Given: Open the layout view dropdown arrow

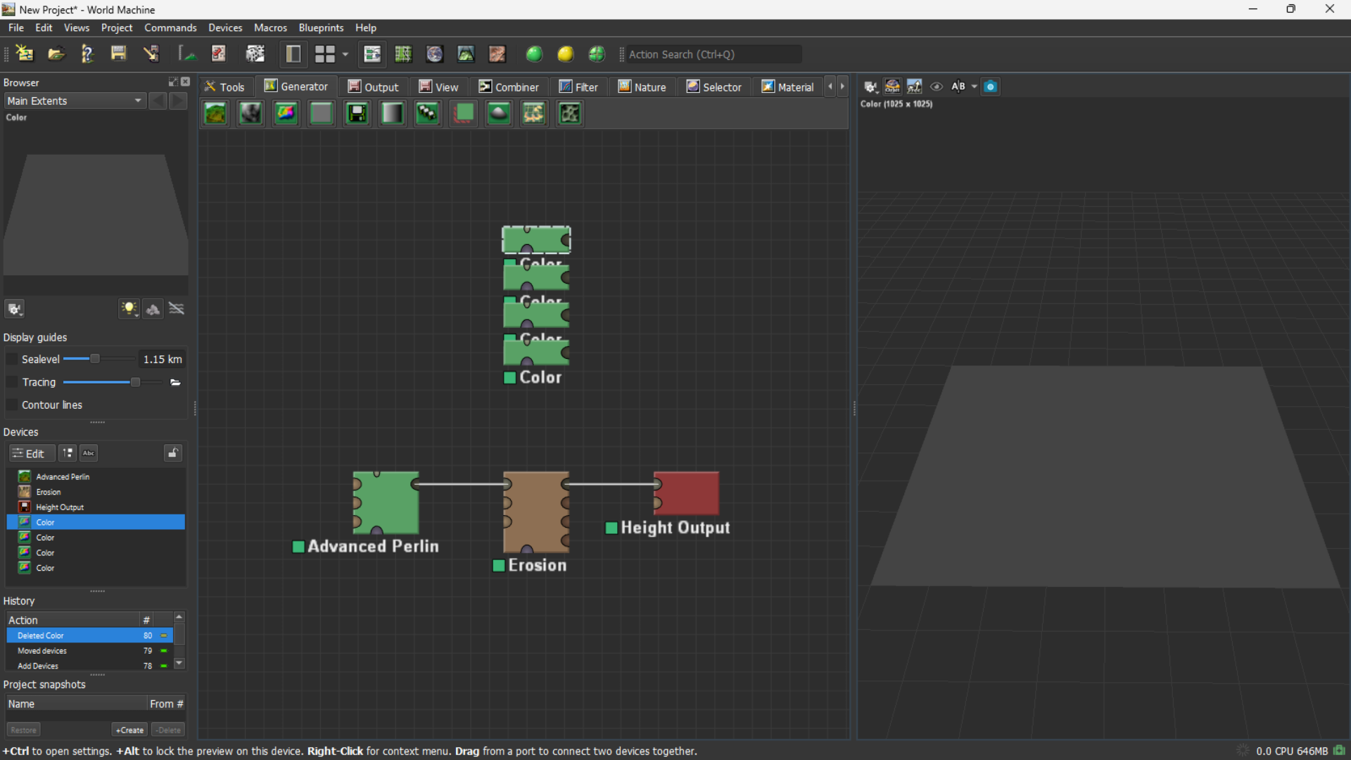Looking at the screenshot, I should [345, 54].
